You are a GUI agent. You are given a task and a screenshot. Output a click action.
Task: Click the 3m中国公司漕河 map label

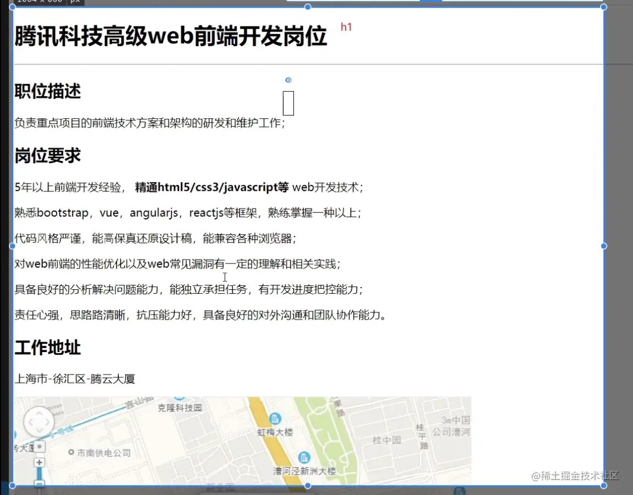tap(452, 426)
